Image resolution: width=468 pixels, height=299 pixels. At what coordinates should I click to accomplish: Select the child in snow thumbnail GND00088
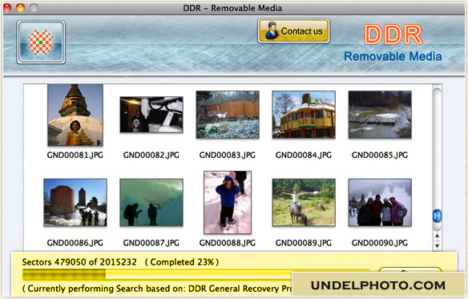click(228, 202)
